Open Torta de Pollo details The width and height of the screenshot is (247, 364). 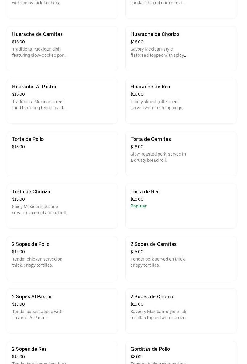(62, 153)
